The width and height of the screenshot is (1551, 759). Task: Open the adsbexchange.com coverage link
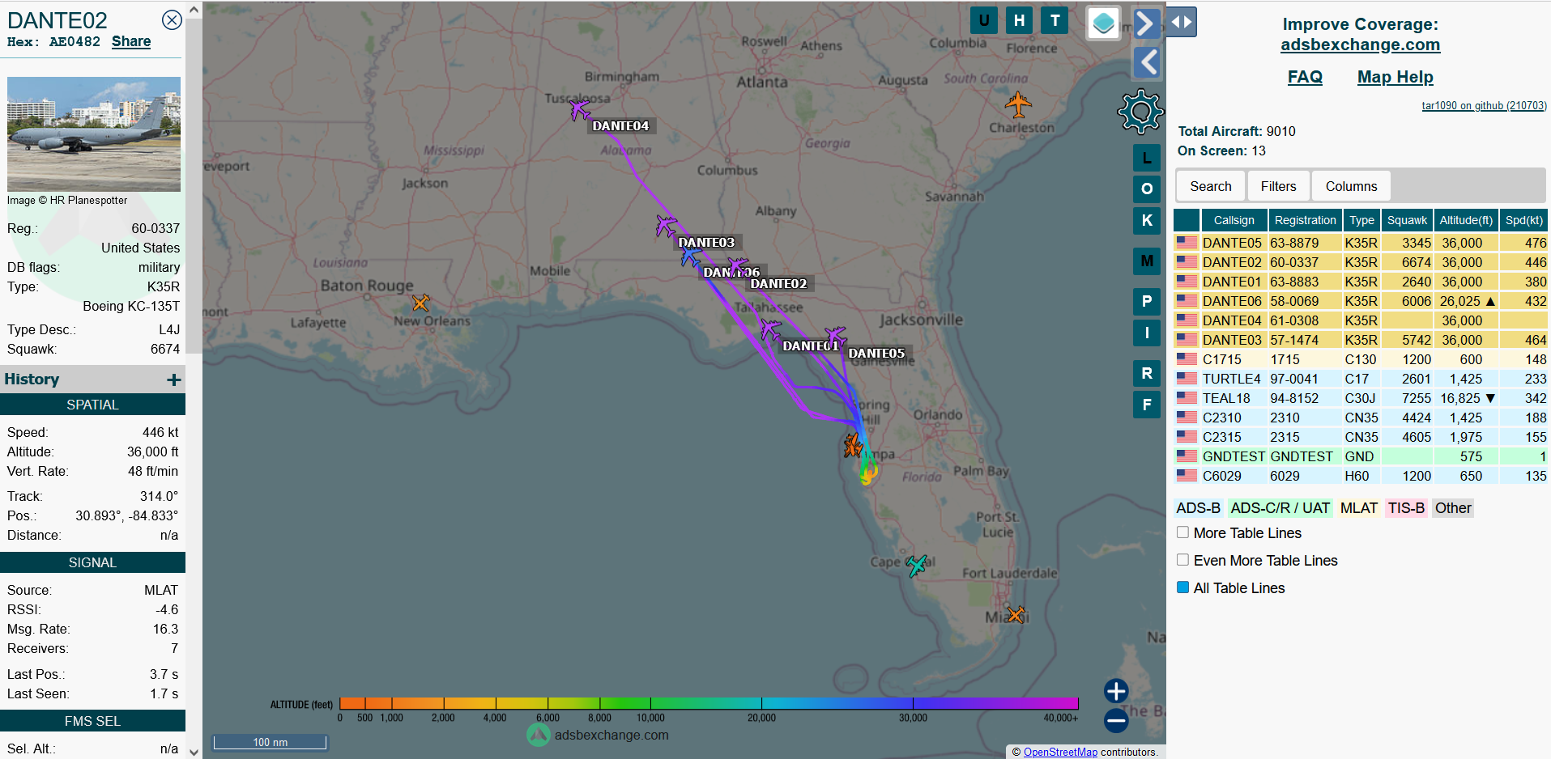point(1360,45)
